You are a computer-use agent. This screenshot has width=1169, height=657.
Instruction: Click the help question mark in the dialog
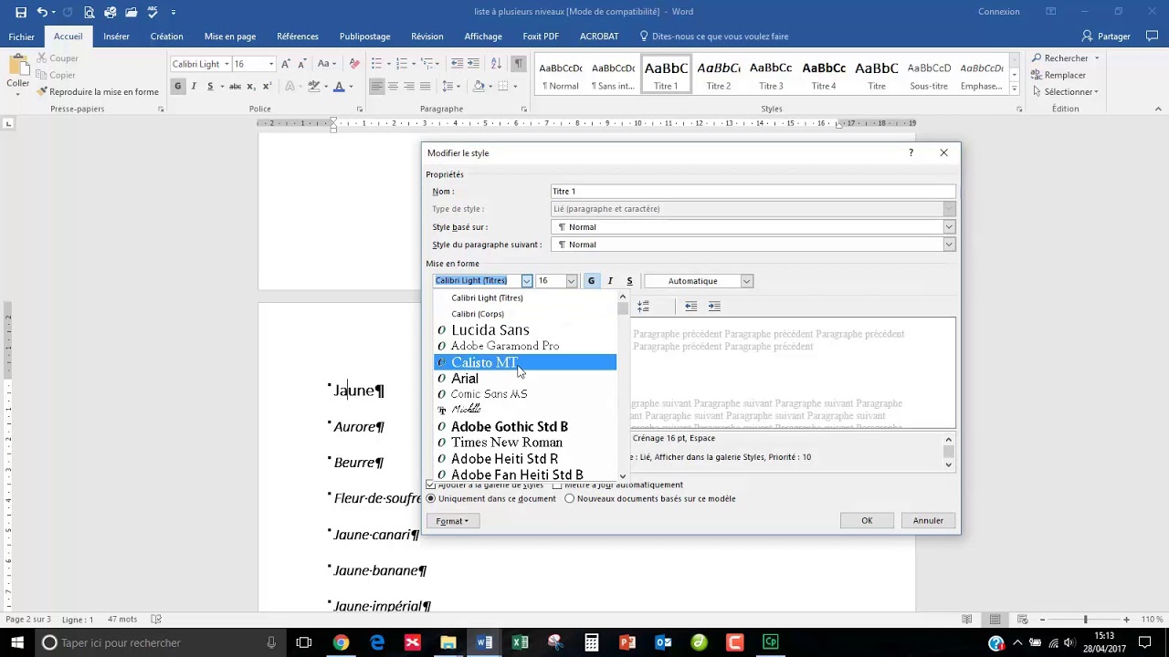click(911, 152)
